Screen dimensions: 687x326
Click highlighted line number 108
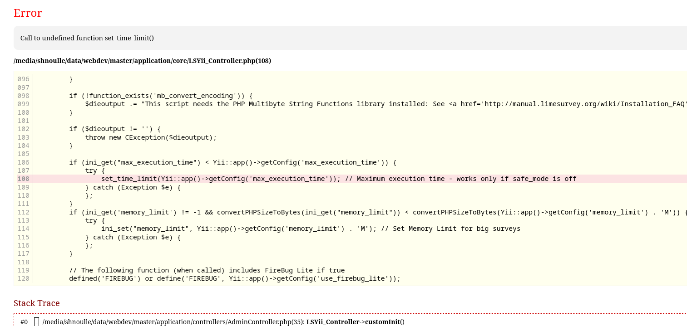23,179
